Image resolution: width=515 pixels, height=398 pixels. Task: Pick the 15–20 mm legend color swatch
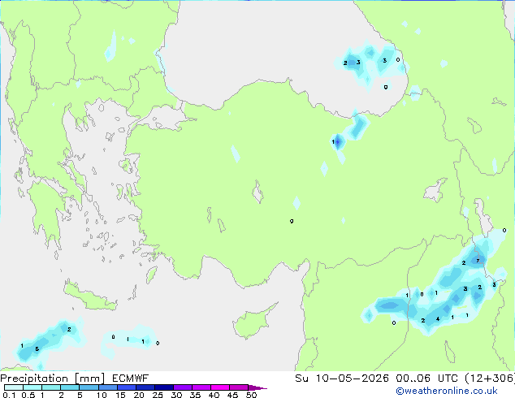[x=127, y=387]
